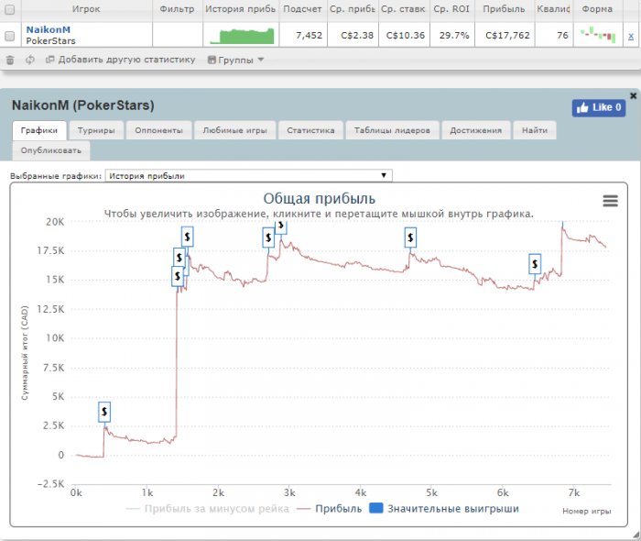The height and width of the screenshot is (541, 641).
Task: Click the Форма mini chart
Action: coord(598,35)
